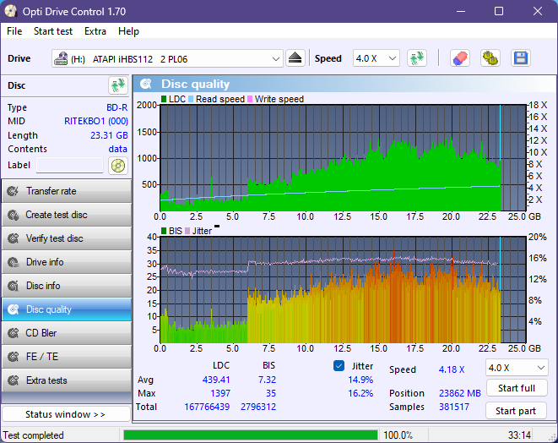558x443 pixels.
Task: Click the BIS and jitter chart area
Action: point(343,290)
